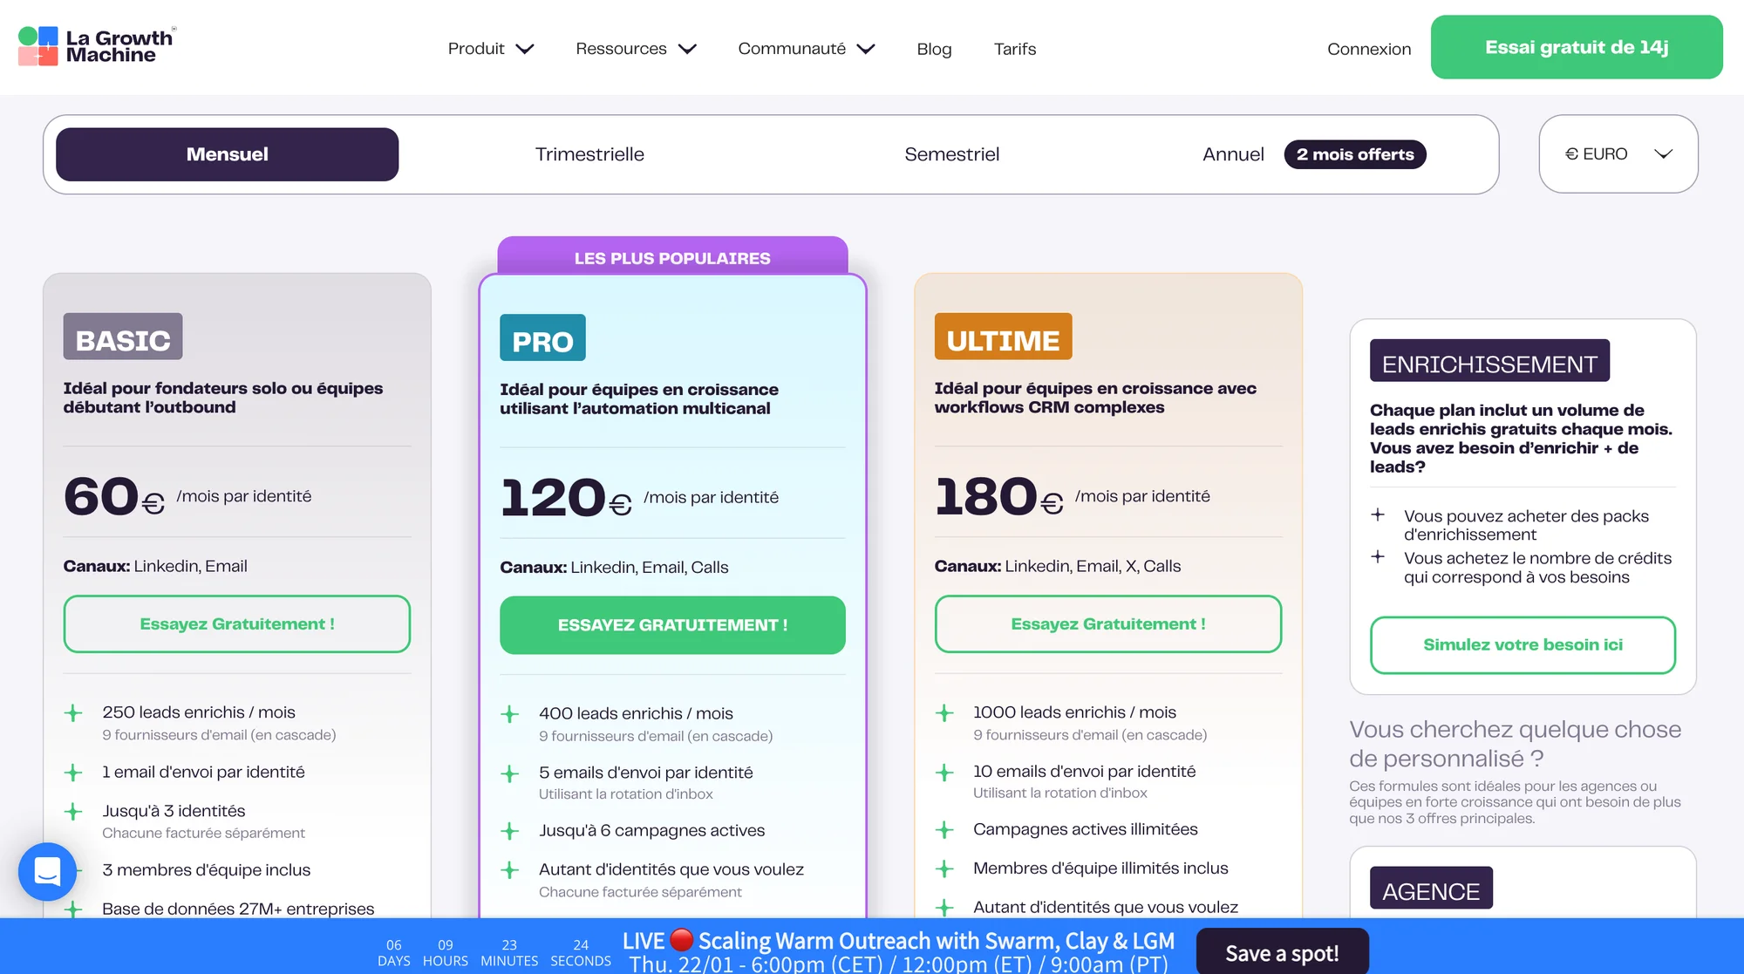The image size is (1744, 974).
Task: Click the plus beside packs d'enrichissement
Action: click(1378, 514)
